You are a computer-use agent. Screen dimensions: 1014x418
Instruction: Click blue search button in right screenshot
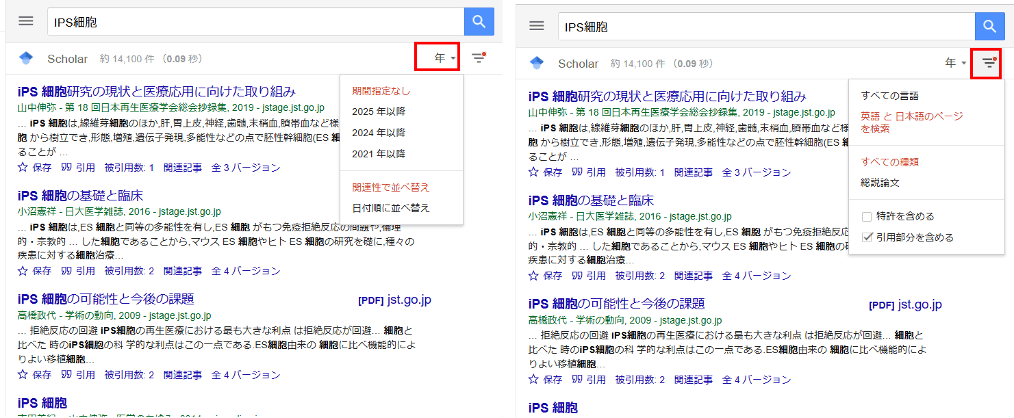[x=990, y=27]
